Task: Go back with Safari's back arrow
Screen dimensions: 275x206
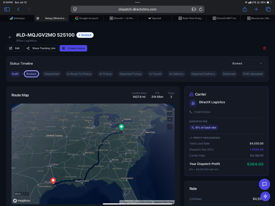Action: click(x=18, y=9)
